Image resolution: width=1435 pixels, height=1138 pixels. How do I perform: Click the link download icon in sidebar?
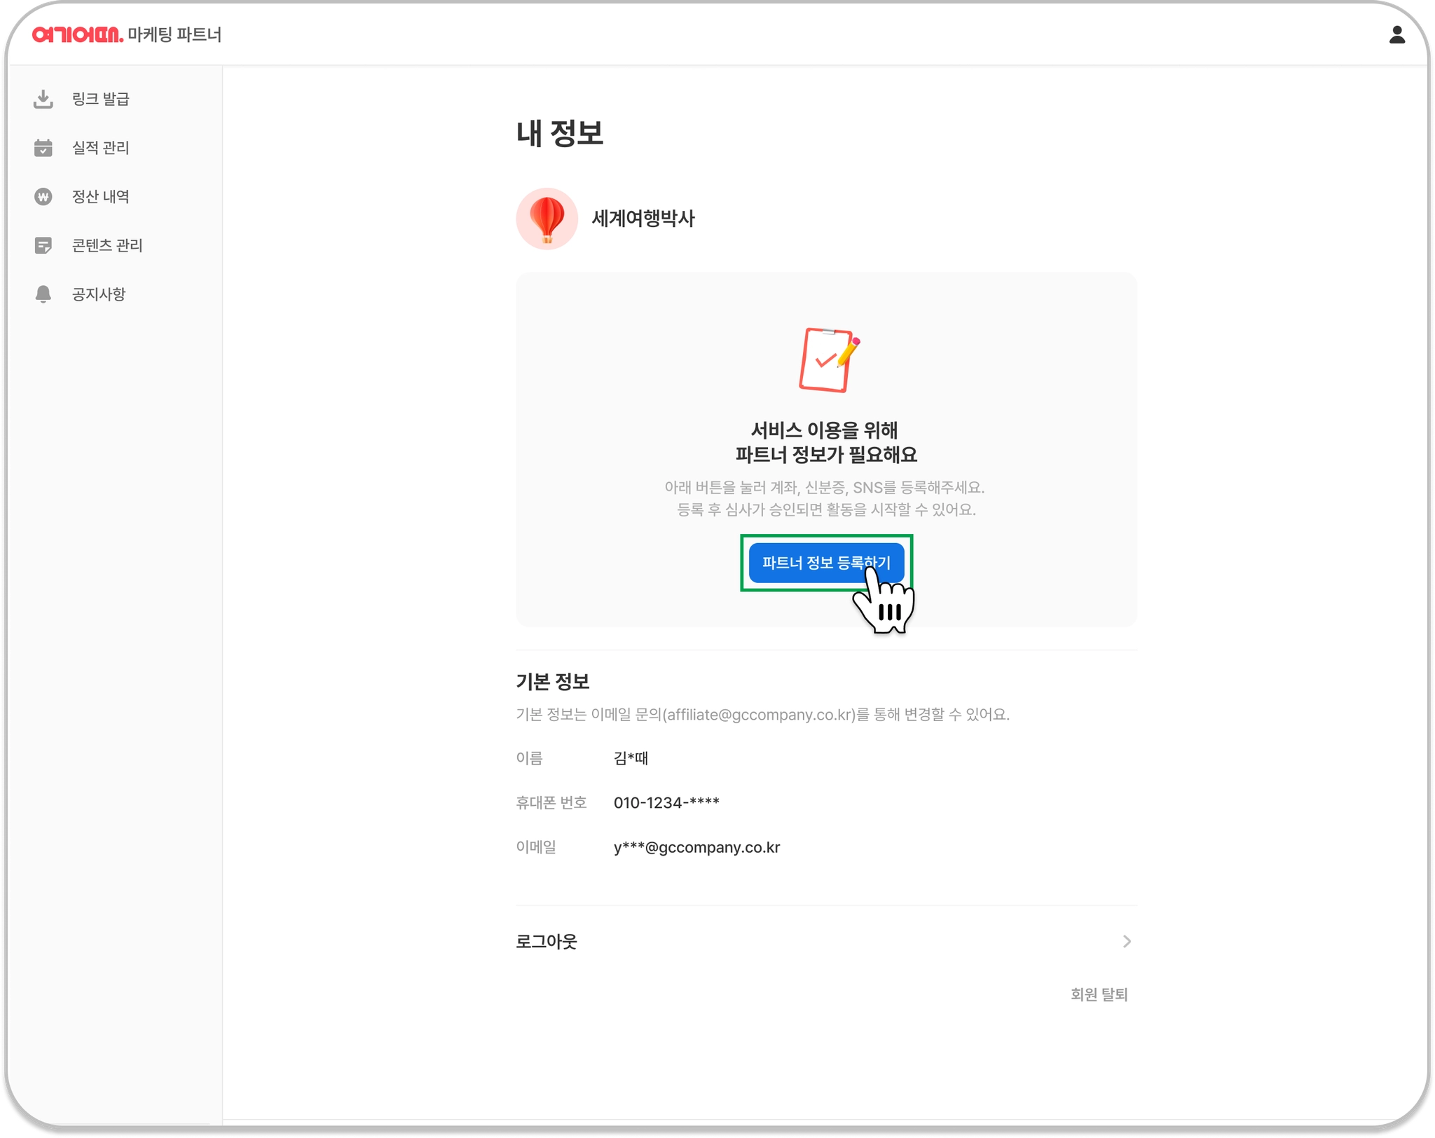tap(43, 100)
